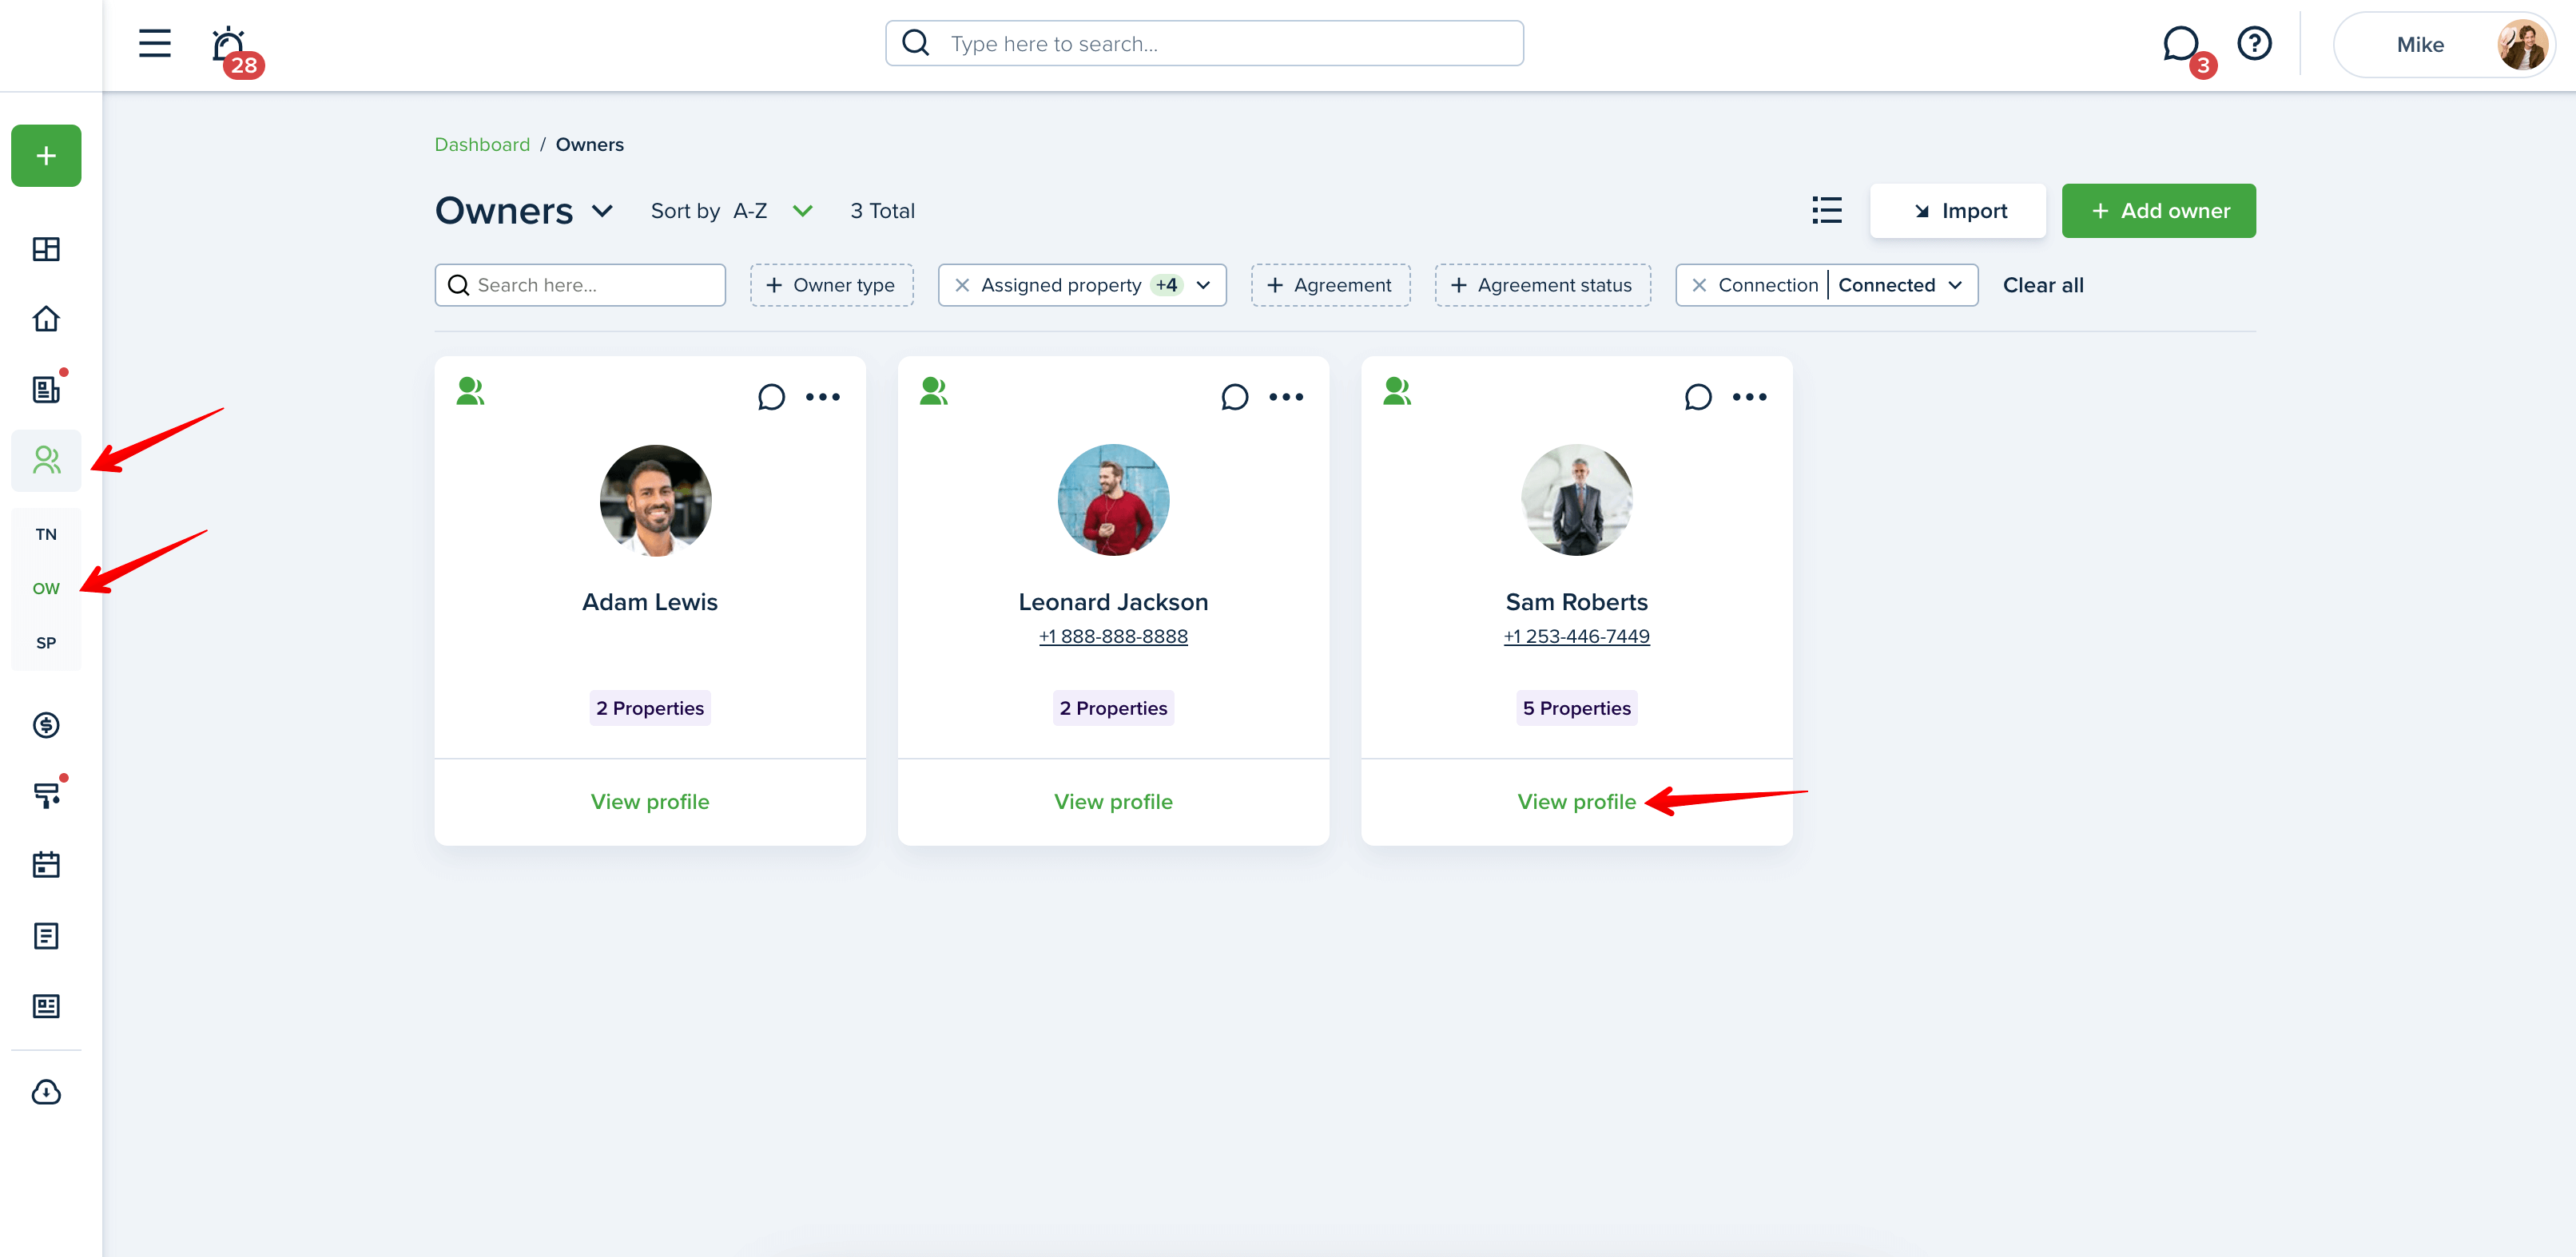Focus the global search field
The height and width of the screenshot is (1257, 2576).
point(1204,43)
